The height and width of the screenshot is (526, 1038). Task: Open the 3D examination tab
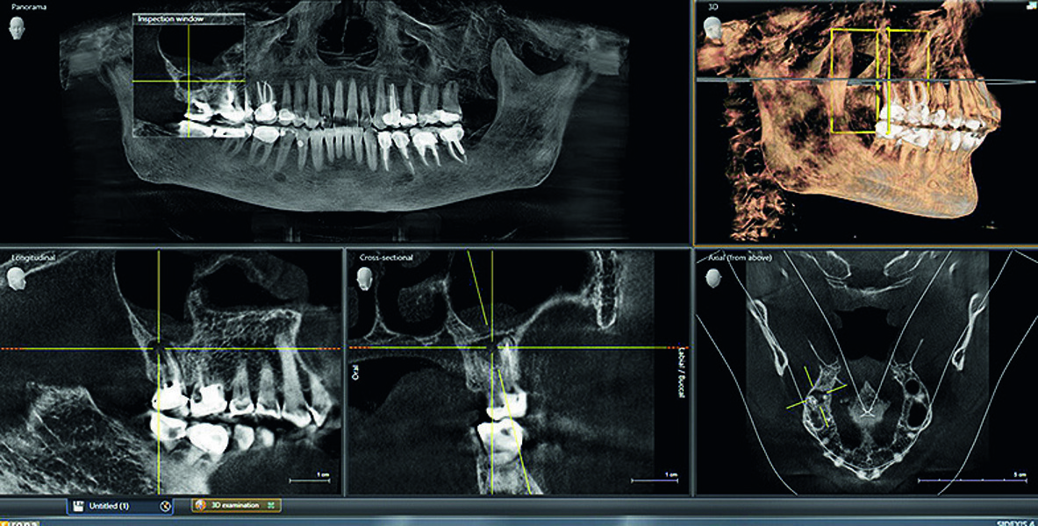[x=235, y=506]
